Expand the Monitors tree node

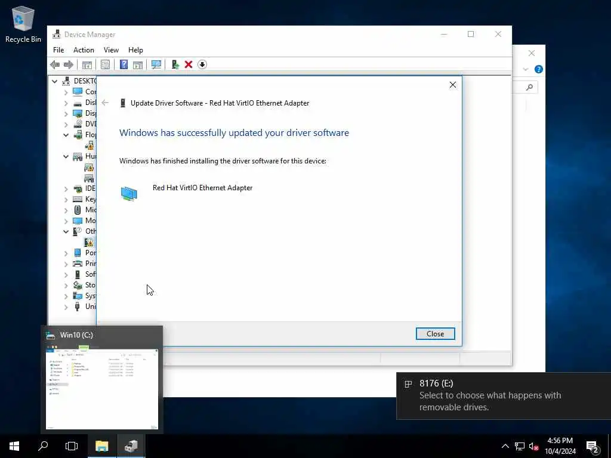(x=66, y=221)
